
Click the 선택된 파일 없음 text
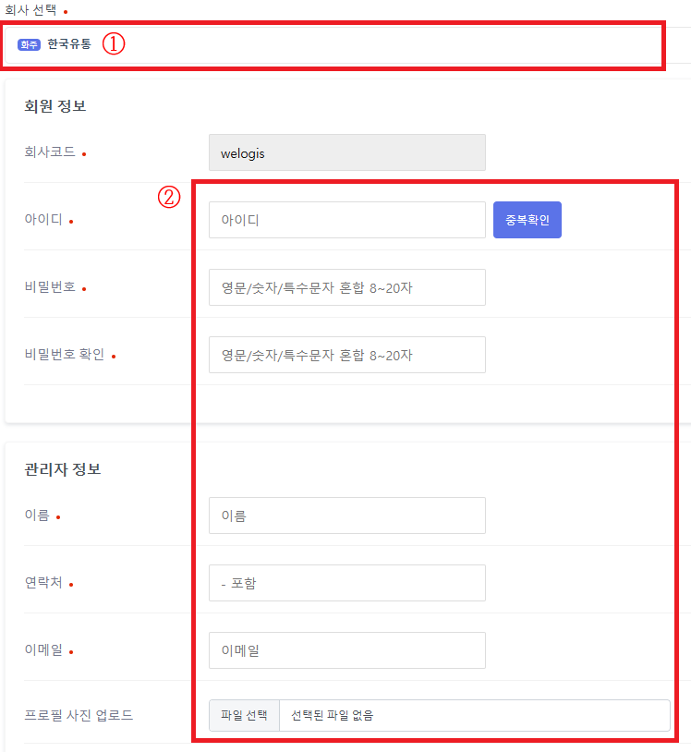pos(333,715)
